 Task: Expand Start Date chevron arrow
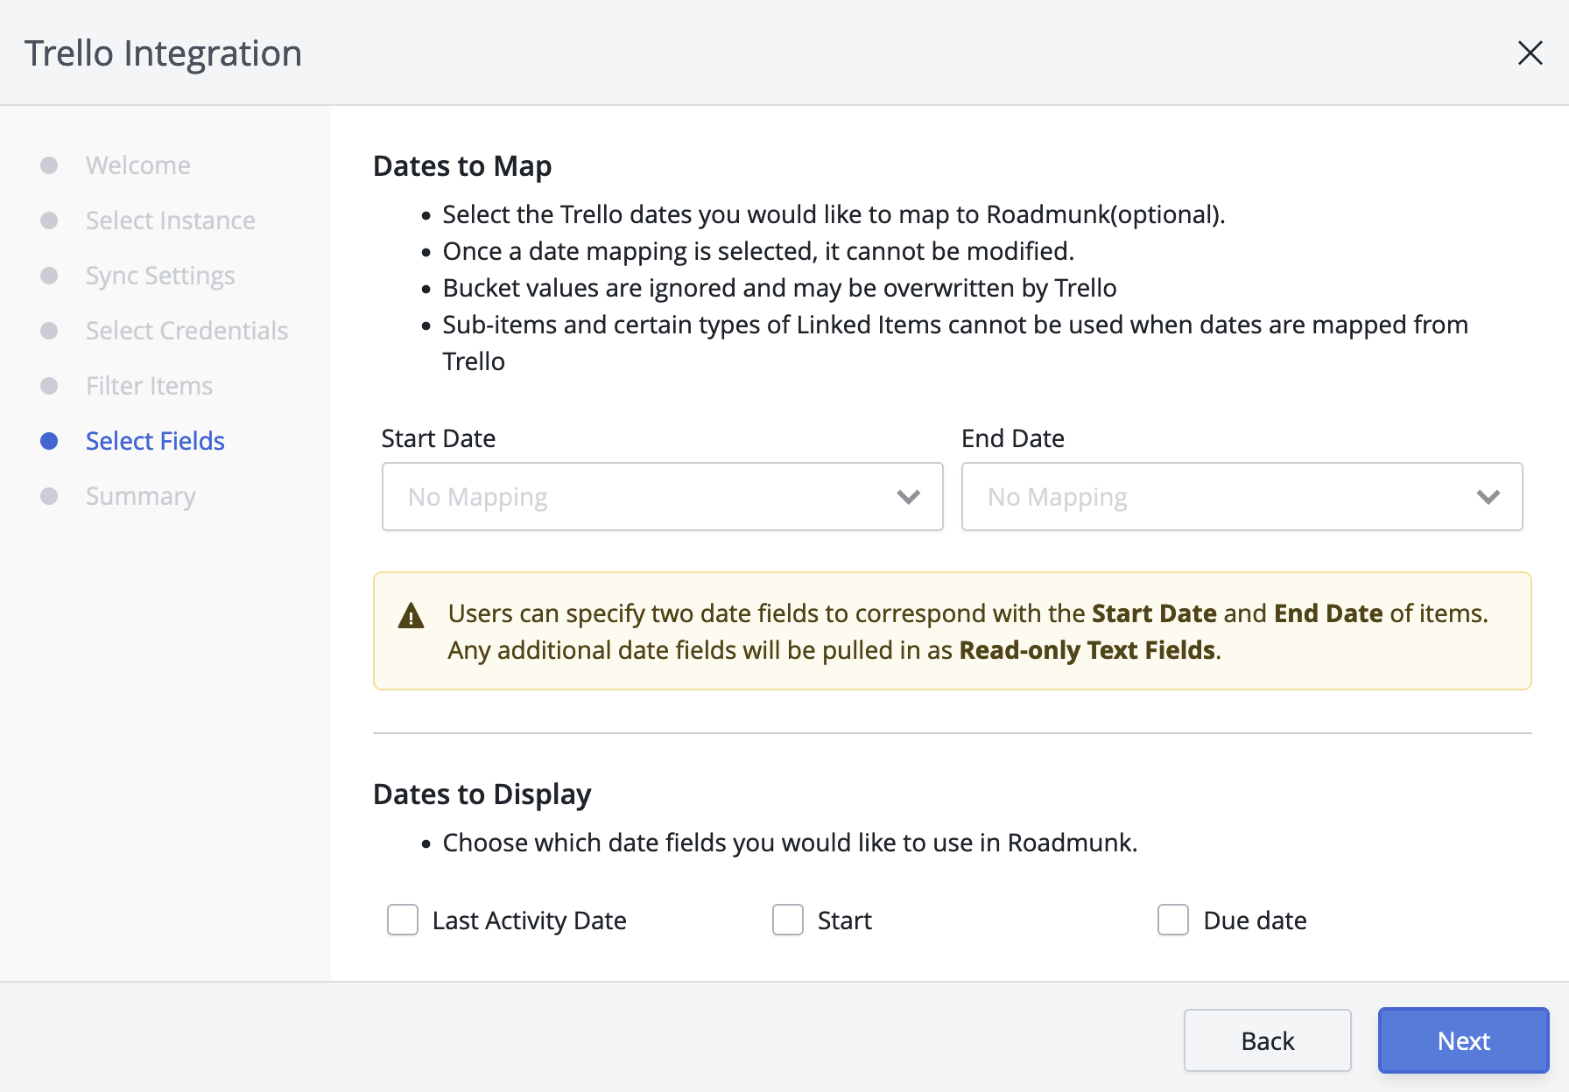[x=908, y=497]
